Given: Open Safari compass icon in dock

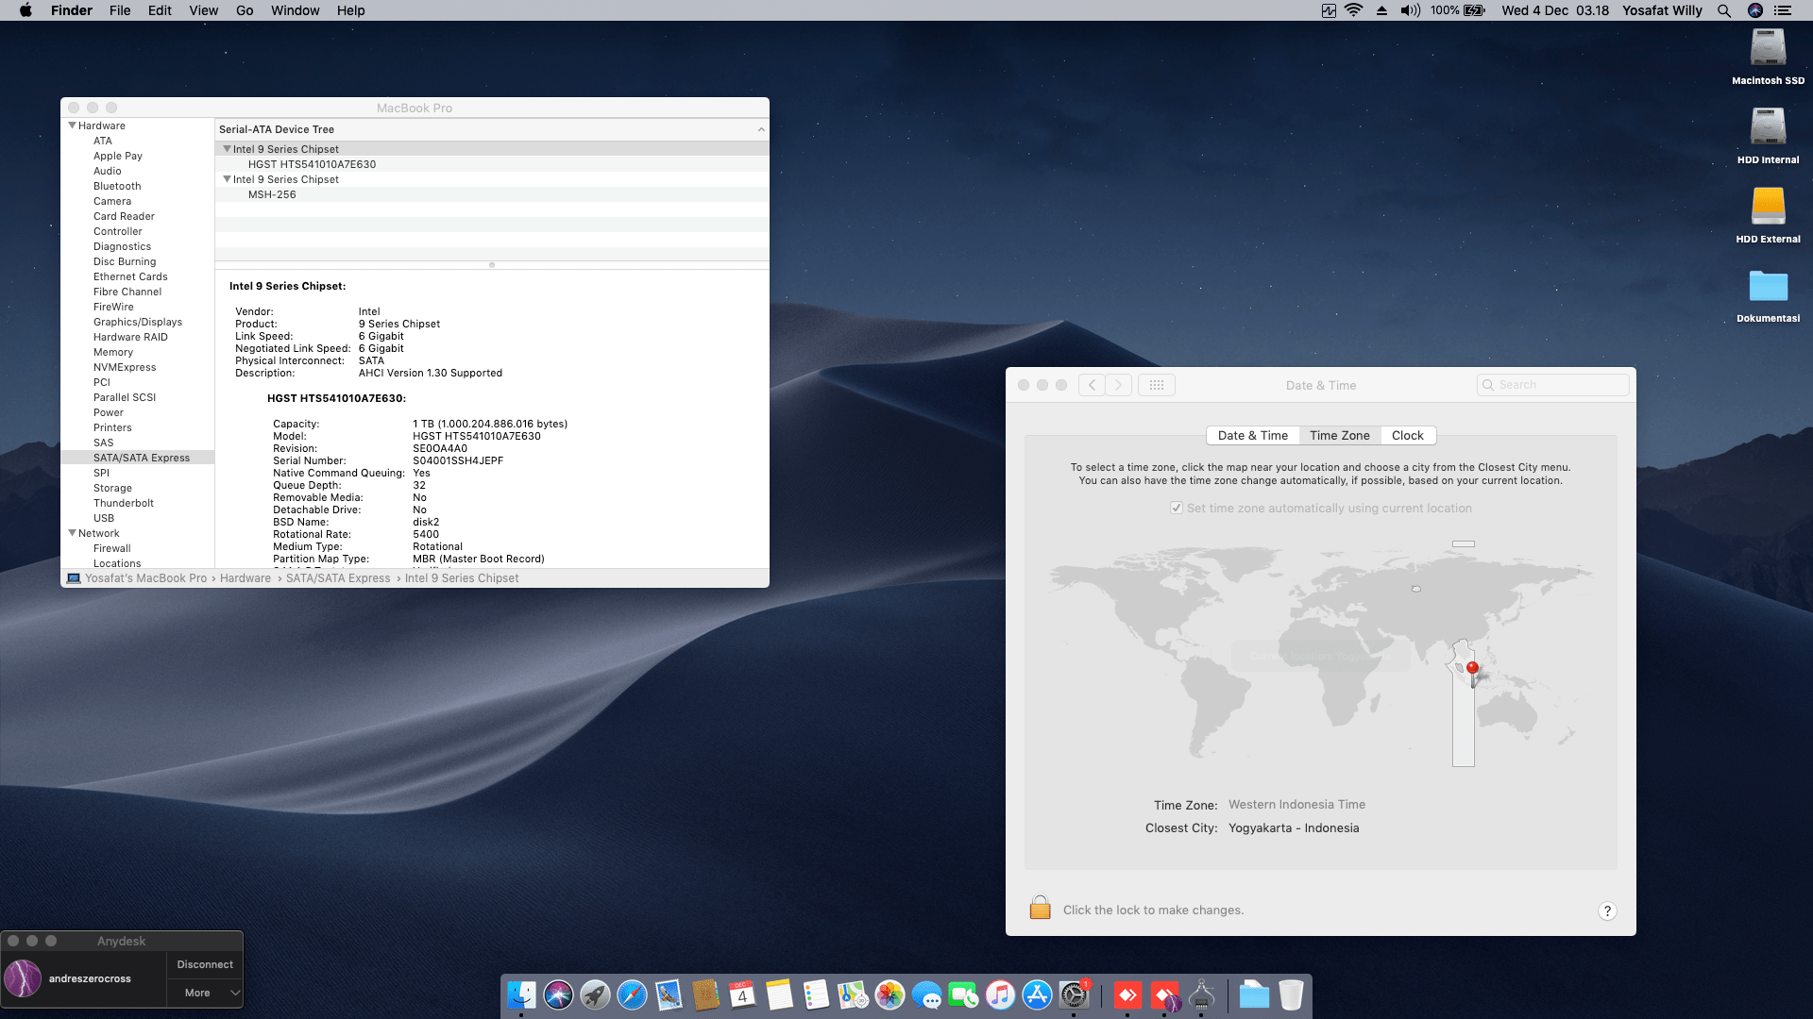Looking at the screenshot, I should click(632, 994).
